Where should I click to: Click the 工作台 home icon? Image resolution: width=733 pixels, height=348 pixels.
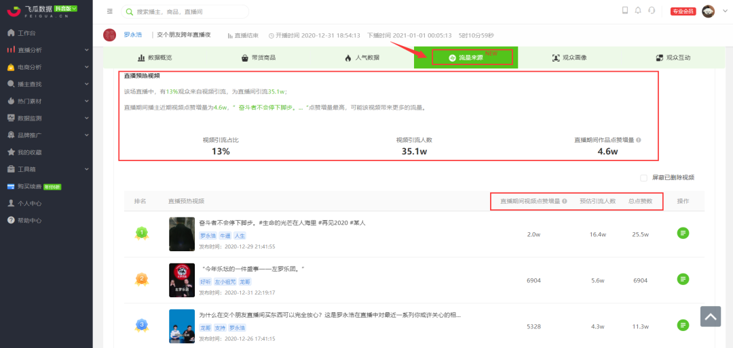tap(11, 33)
